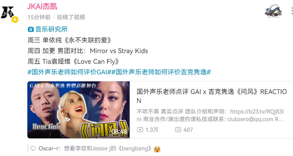Click the danmaku comment icon beside 407
The height and width of the screenshot is (156, 293).
pos(178,129)
